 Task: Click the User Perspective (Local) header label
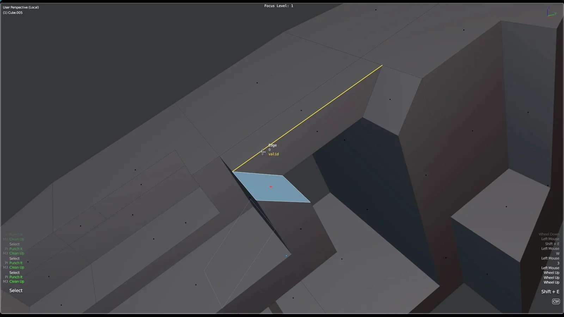[21, 7]
